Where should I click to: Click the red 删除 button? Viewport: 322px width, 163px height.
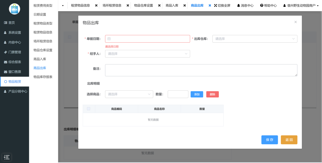pyautogui.click(x=212, y=94)
